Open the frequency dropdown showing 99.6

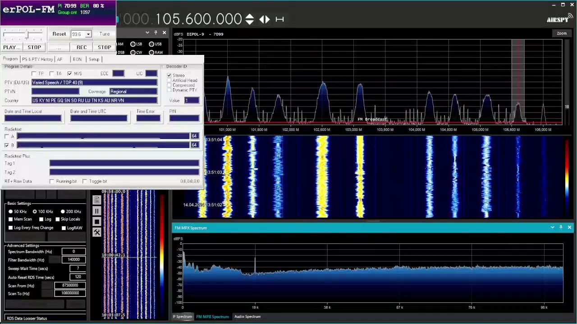[x=88, y=34]
